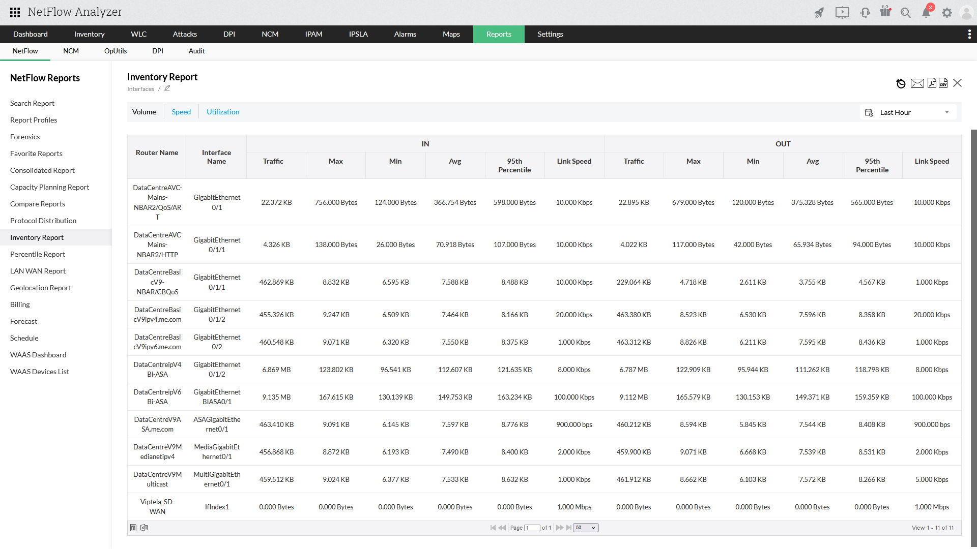Screen dimensions: 977x549
Task: Open the rows-per-page 50 dropdown
Action: (586, 528)
